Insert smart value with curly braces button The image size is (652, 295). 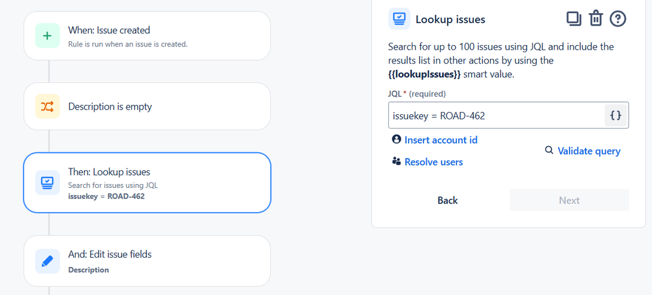615,116
